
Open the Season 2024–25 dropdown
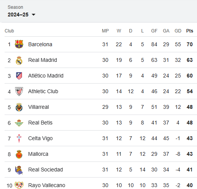coord(21,15)
